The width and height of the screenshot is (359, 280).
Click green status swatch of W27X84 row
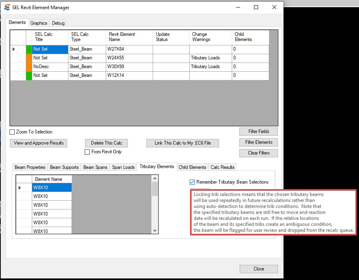pyautogui.click(x=29, y=49)
